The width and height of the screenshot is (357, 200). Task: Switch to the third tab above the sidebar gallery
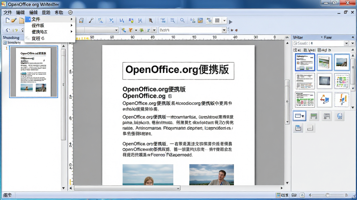pos(324,50)
